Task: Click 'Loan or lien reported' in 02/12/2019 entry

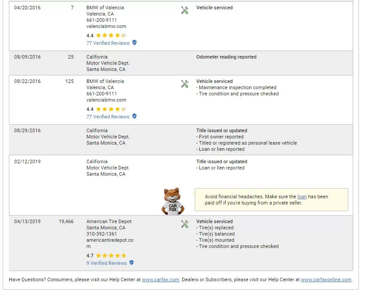Action: [220, 168]
